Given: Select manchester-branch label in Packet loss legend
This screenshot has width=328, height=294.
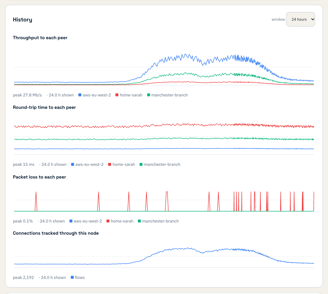Looking at the screenshot, I should pyautogui.click(x=161, y=221).
